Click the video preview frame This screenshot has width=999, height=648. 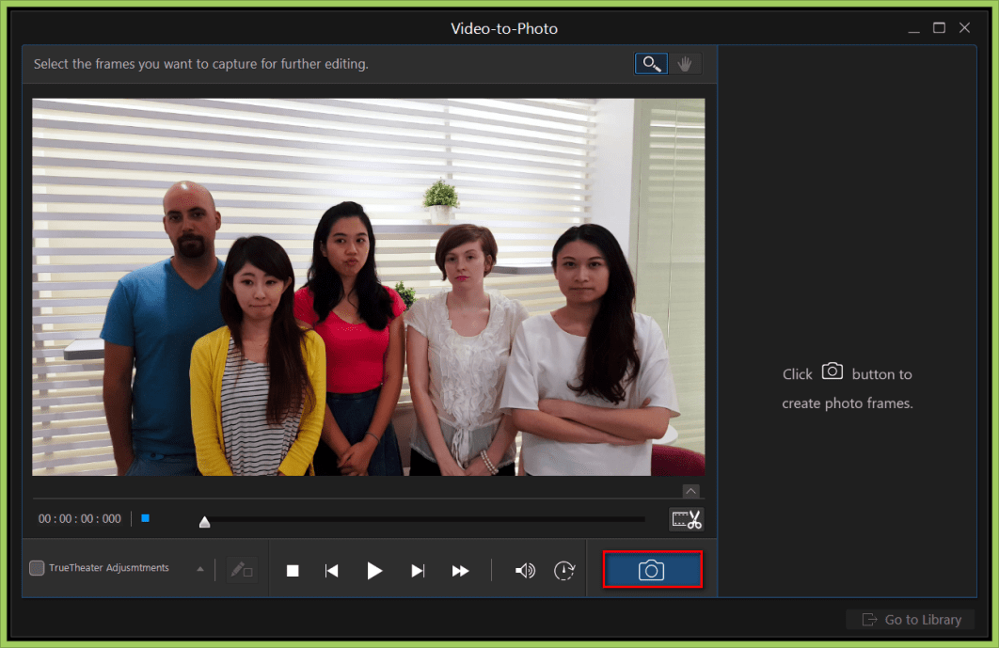click(368, 287)
